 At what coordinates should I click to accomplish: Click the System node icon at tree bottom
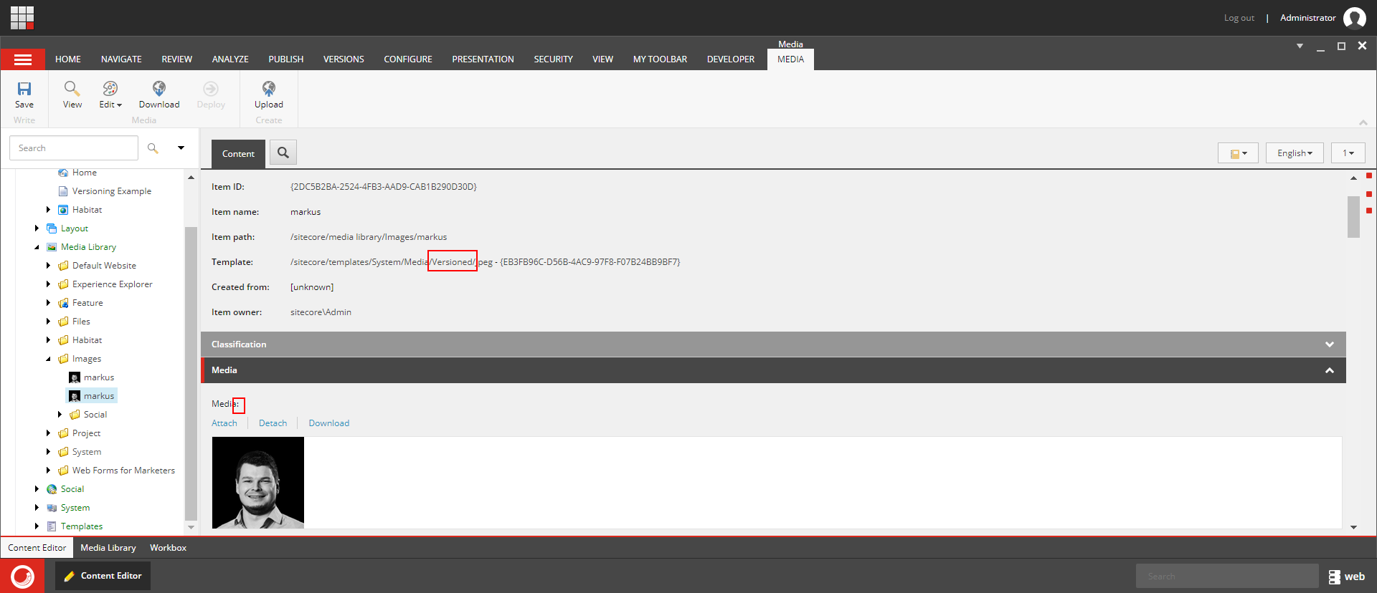[x=52, y=508]
